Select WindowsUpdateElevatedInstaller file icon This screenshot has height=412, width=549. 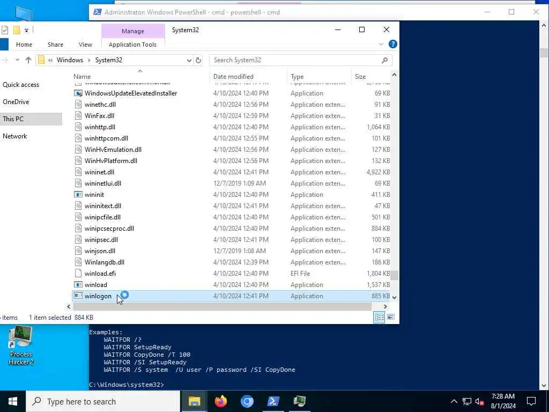click(78, 93)
